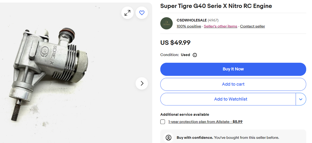The image size is (312, 143).
Task: Tick the 1-year Allstate protection plan checkbox
Action: (163, 122)
